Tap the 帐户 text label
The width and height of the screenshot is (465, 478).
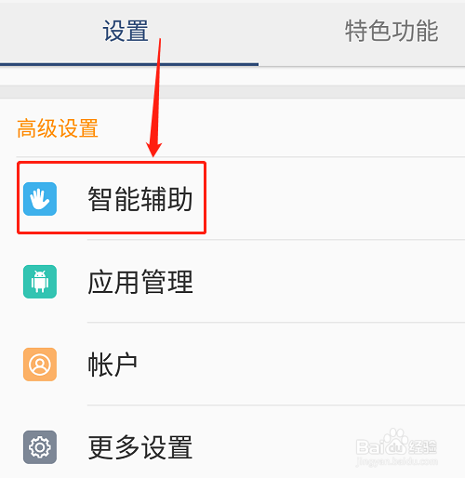[x=113, y=365]
